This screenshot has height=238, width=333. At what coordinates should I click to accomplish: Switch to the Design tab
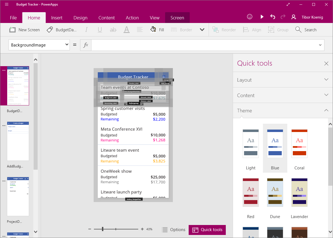coord(80,18)
